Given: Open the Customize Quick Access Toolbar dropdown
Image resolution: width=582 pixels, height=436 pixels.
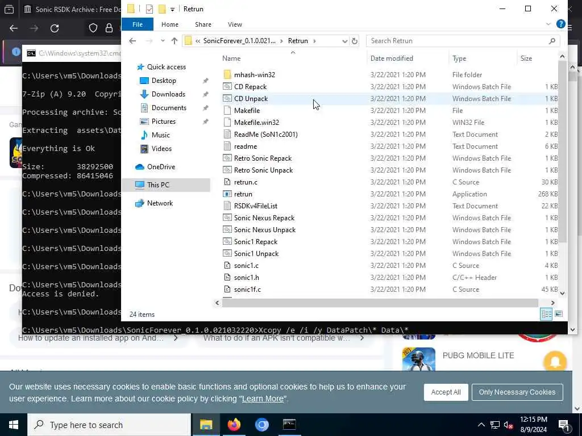Looking at the screenshot, I should coord(173,9).
